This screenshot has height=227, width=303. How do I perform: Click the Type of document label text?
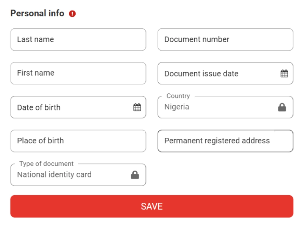tap(45, 163)
